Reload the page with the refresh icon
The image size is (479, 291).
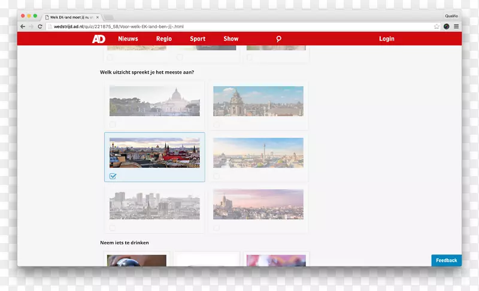coord(40,26)
